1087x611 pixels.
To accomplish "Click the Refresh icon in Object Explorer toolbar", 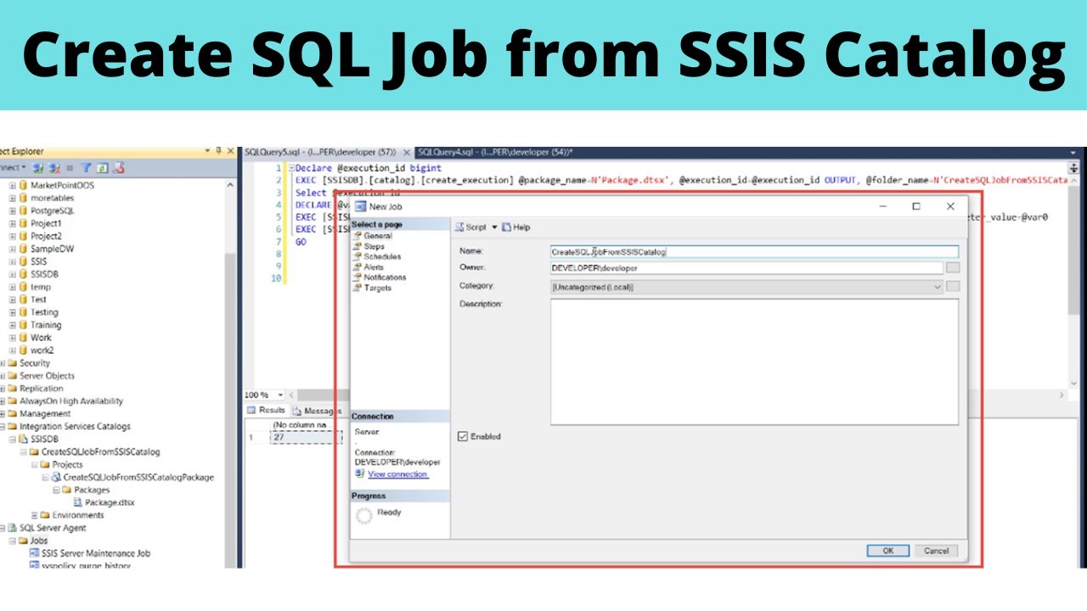I will 102,168.
